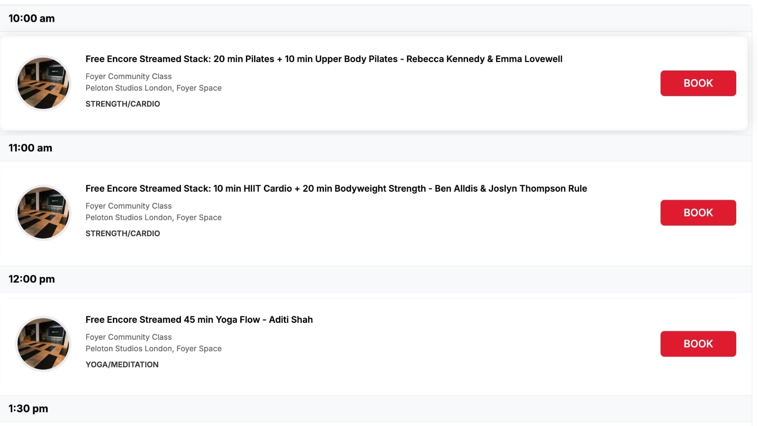This screenshot has height=426, width=758.
Task: Open the Ben Alldis & Joslyn Thompson Rule class title
Action: [336, 188]
